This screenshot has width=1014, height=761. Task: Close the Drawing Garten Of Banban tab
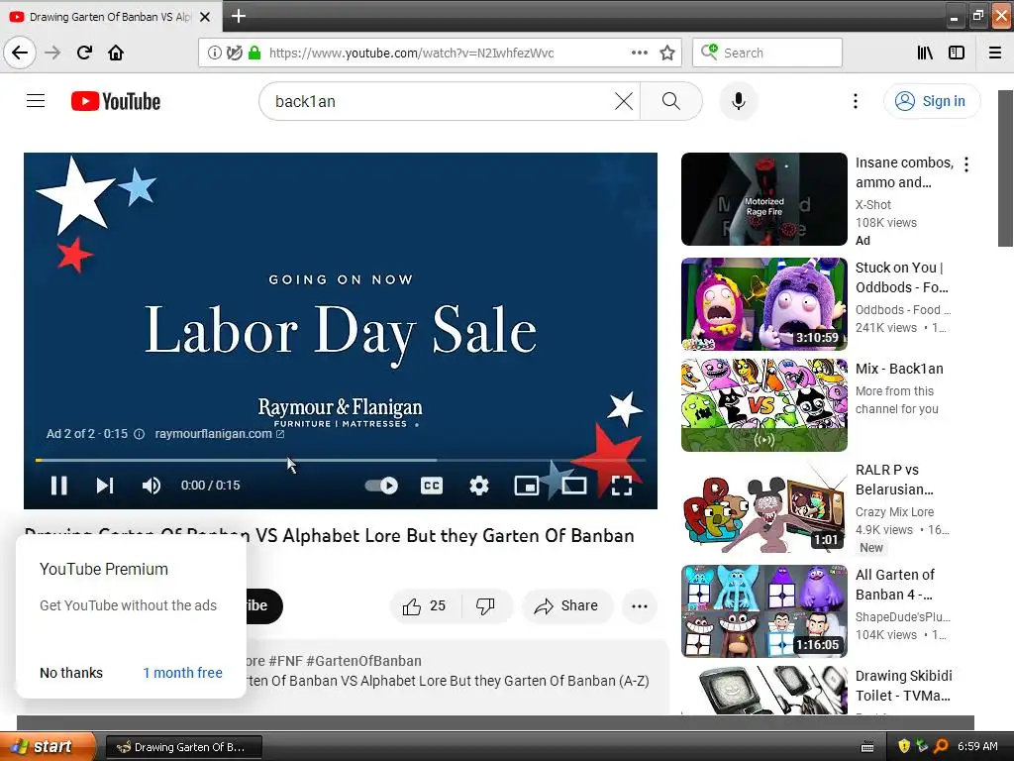205,17
